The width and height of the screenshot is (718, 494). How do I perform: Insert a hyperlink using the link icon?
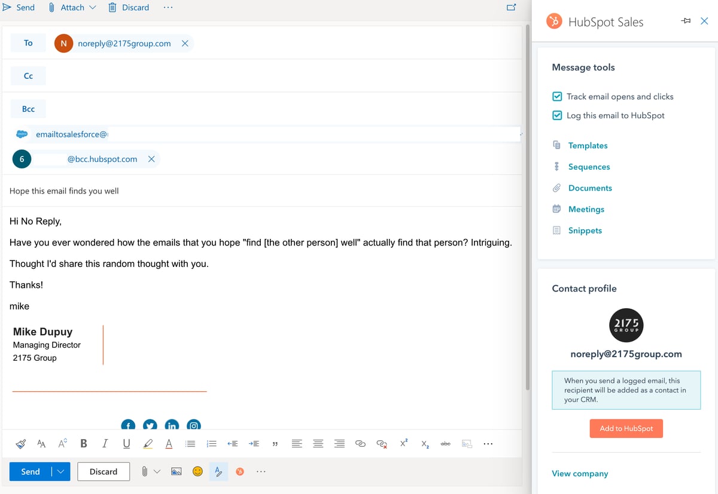click(x=360, y=443)
